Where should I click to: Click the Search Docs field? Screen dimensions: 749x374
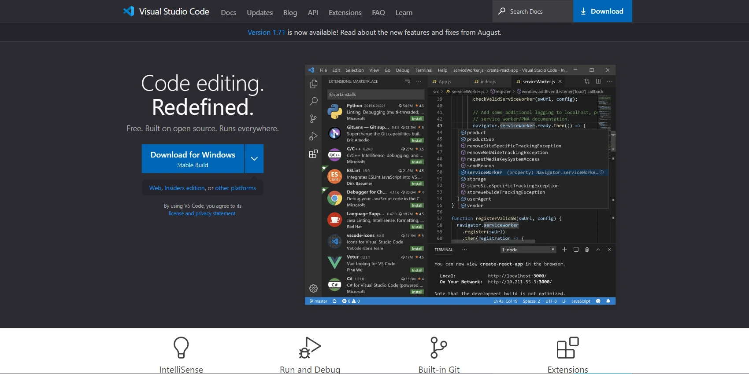click(x=533, y=11)
